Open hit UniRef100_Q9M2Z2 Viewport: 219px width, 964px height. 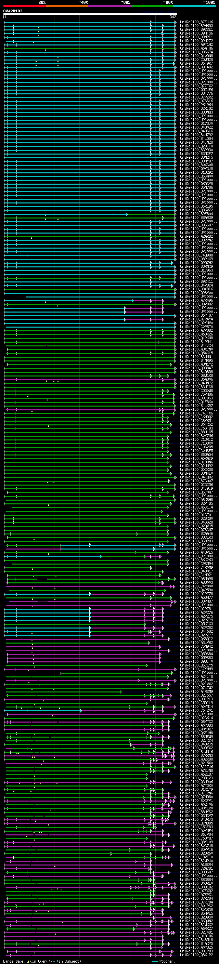(196, 41)
